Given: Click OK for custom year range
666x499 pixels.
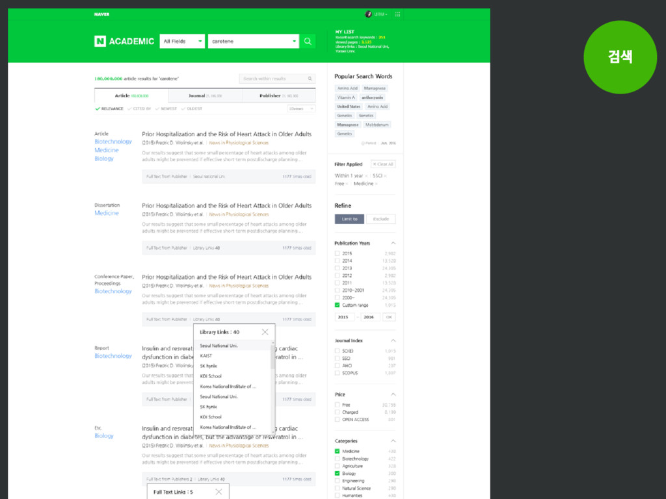Looking at the screenshot, I should [x=389, y=317].
